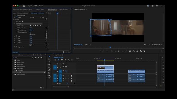Viewport: 177px width, 99px height.
Task: Toggle the Inverted mask checkbox
Action: tap(30, 34)
